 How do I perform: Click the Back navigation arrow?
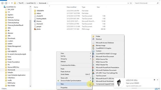3,3
